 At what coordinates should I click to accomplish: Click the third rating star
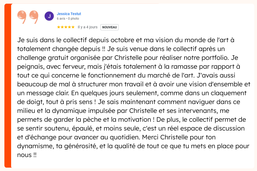66,27
